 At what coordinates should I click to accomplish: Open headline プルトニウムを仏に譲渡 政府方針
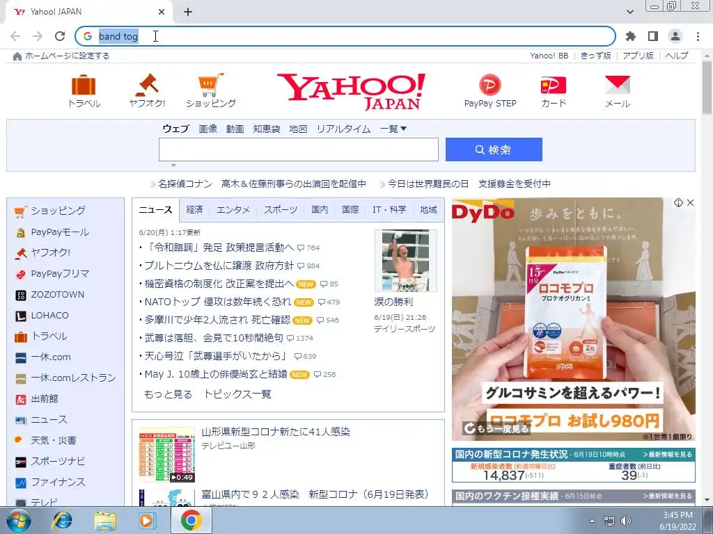(219, 266)
